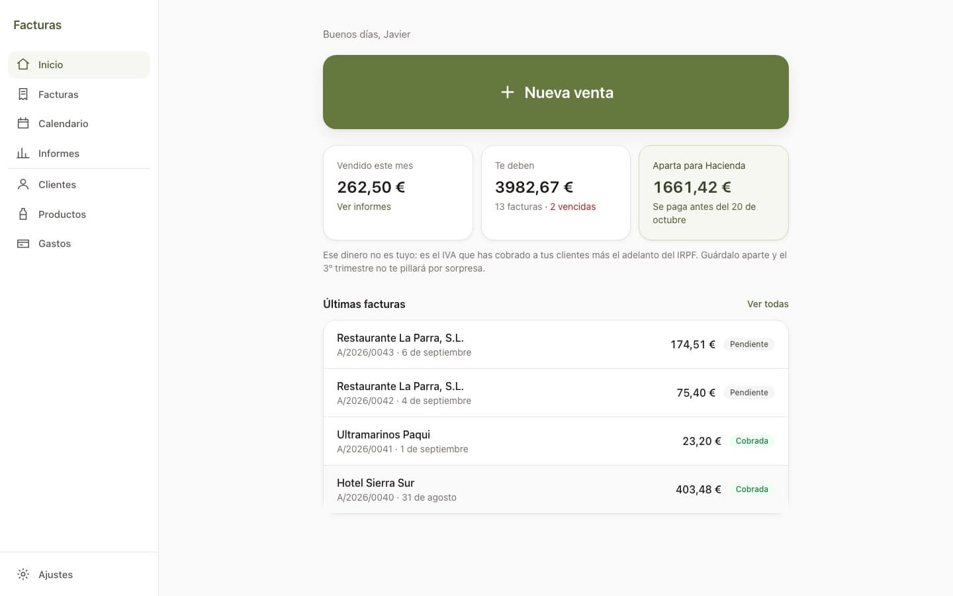Click the Facturas receipt icon in sidebar
This screenshot has height=596, width=953.
click(x=23, y=94)
